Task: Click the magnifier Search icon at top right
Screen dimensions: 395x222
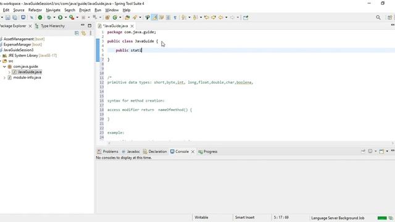Action: 378,17
